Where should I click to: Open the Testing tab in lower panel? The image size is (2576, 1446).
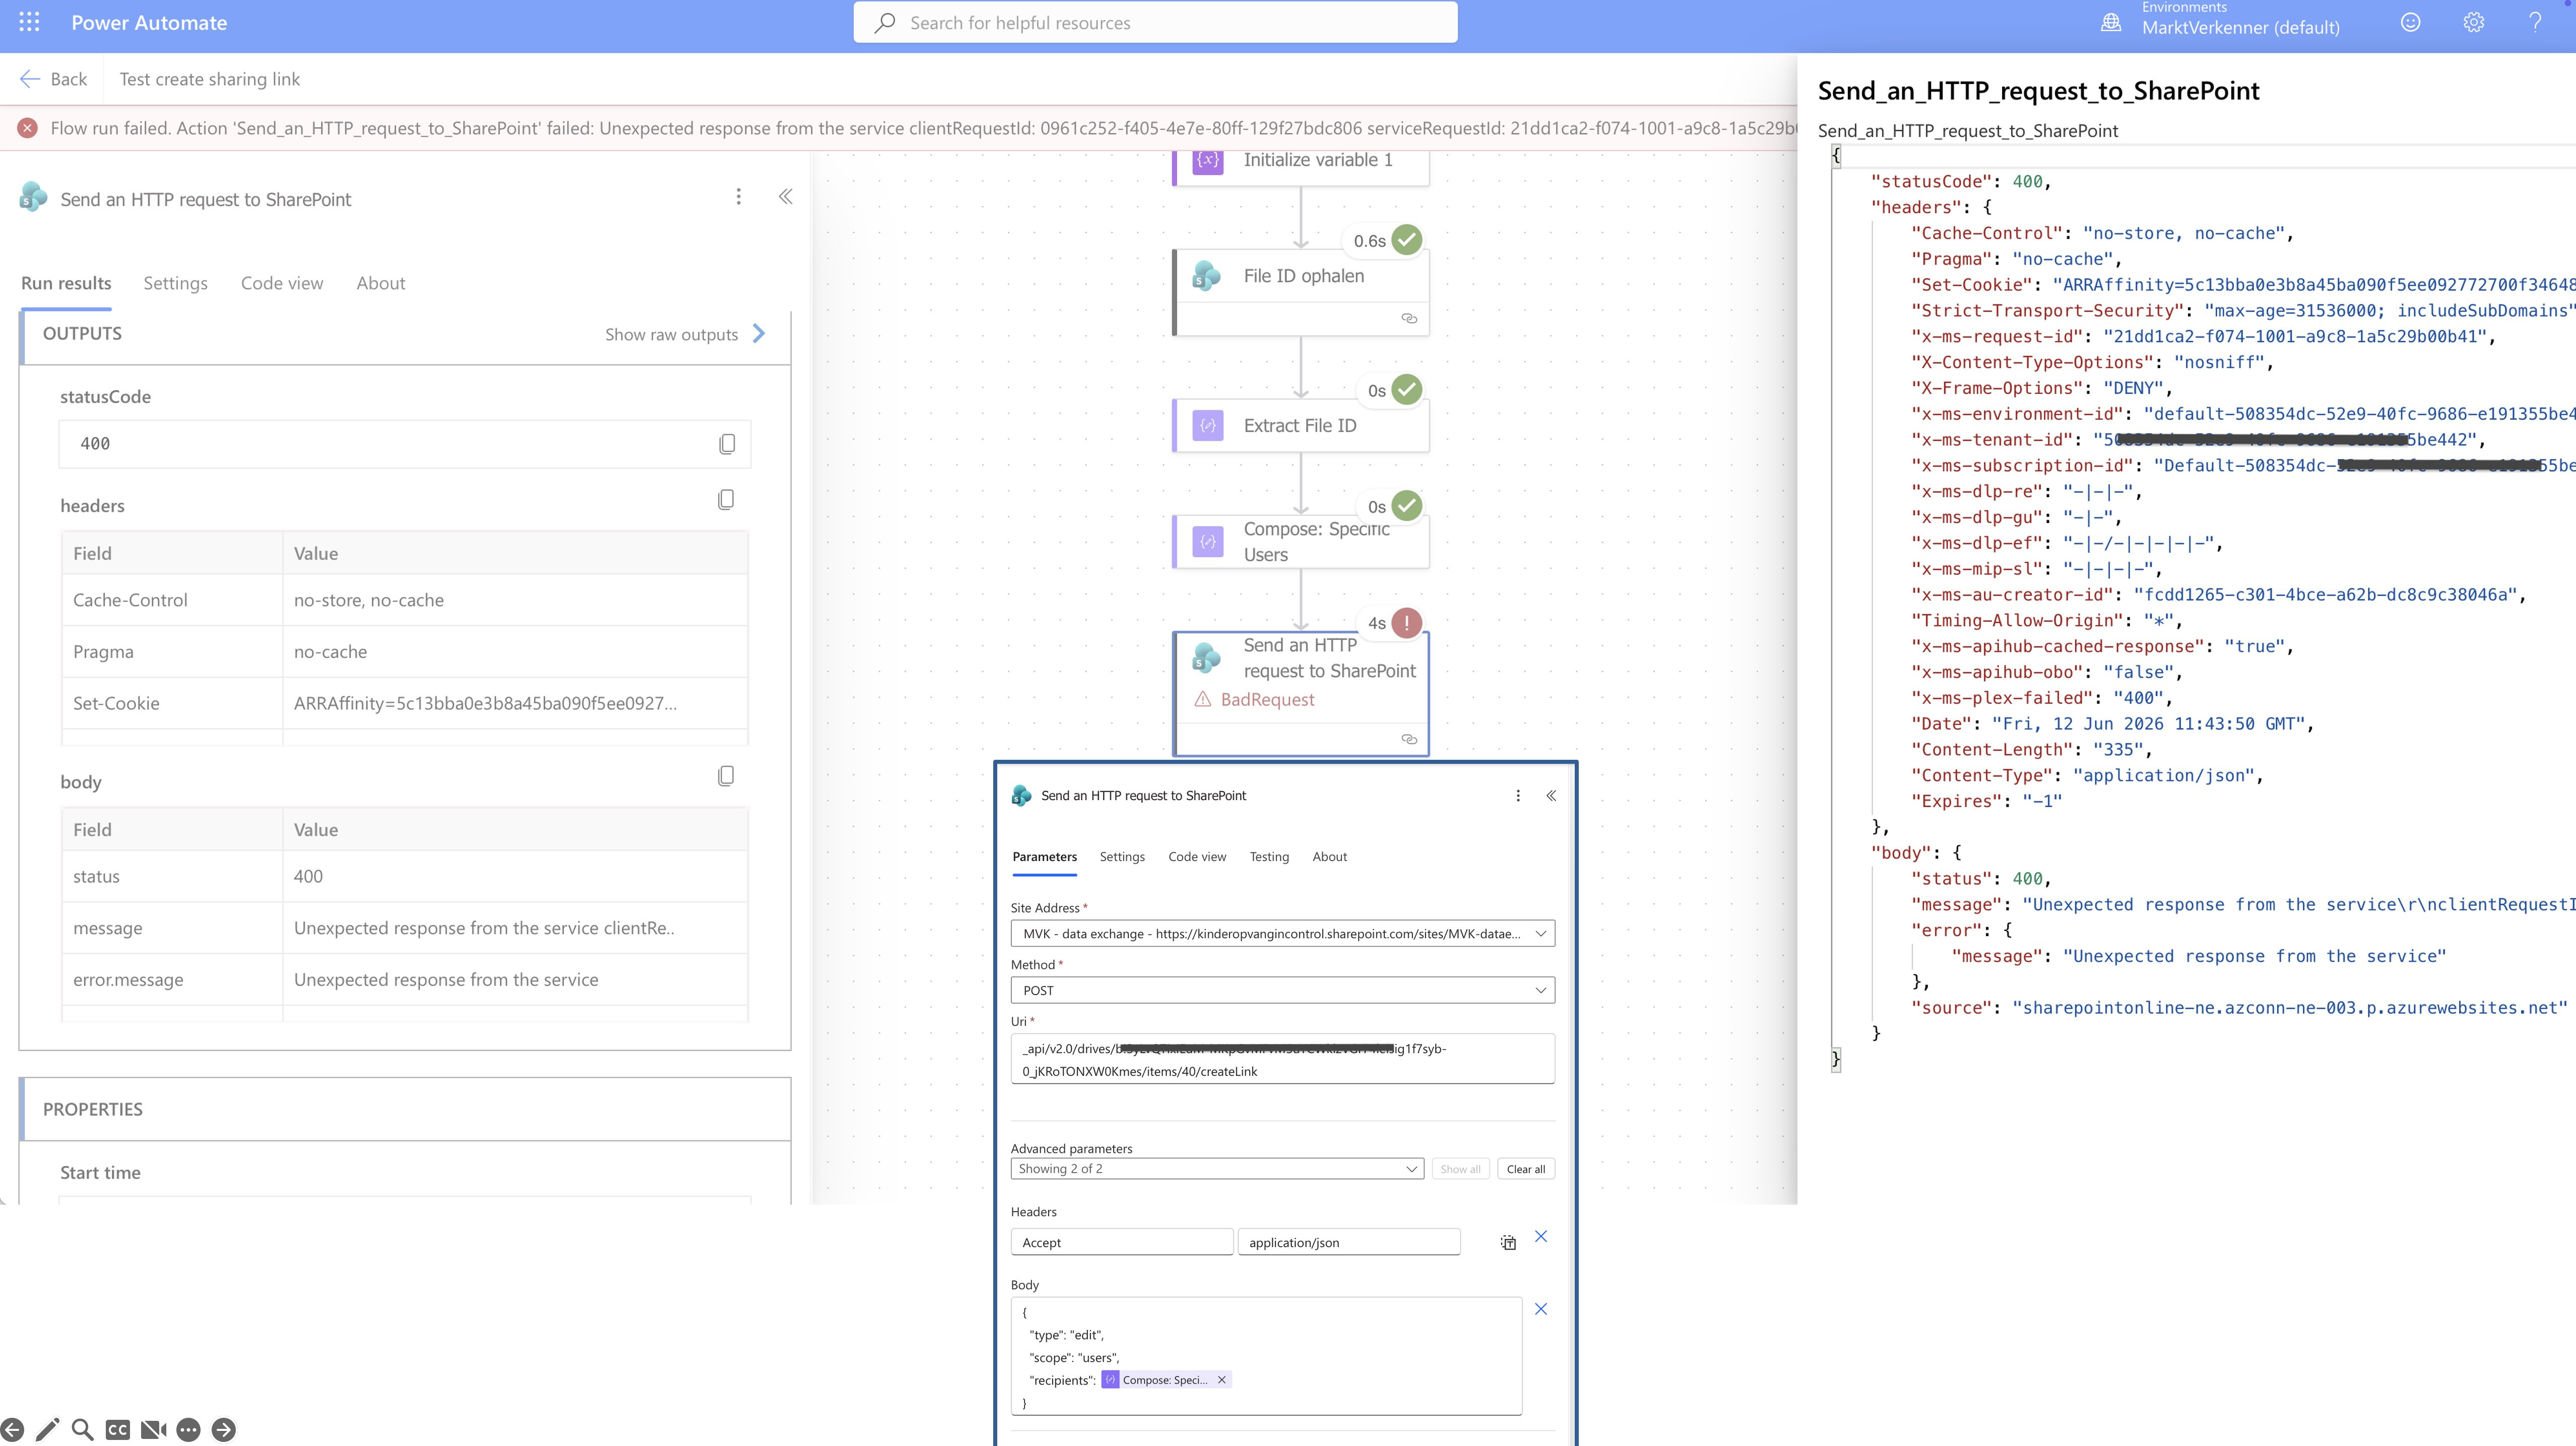[1269, 857]
